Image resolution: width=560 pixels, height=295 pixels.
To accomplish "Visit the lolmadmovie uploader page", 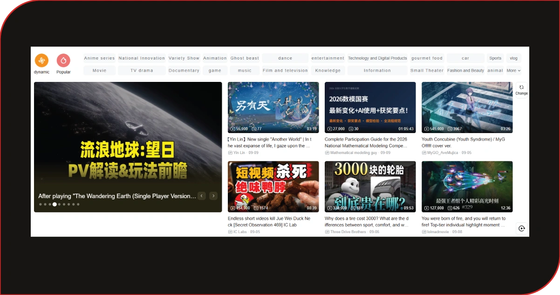I will pos(438,232).
